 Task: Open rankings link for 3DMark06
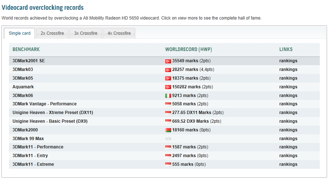tap(288, 96)
